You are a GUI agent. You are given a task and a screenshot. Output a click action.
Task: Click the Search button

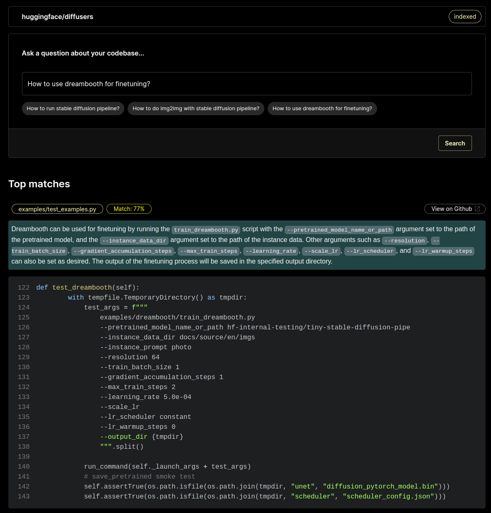tap(455, 143)
